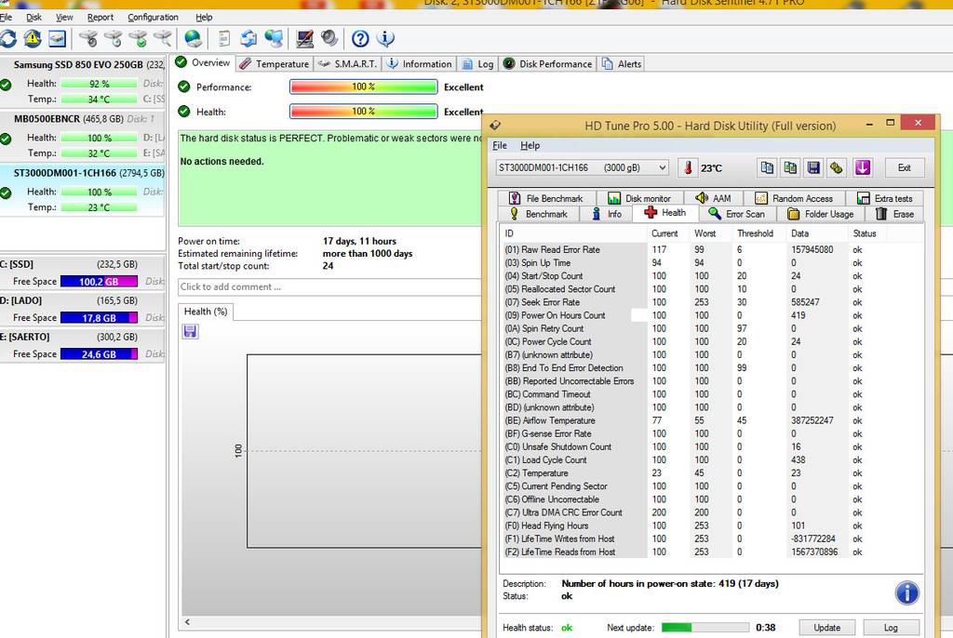The height and width of the screenshot is (638, 953).
Task: Click the gold options icon in HD Tune
Action: point(837,167)
